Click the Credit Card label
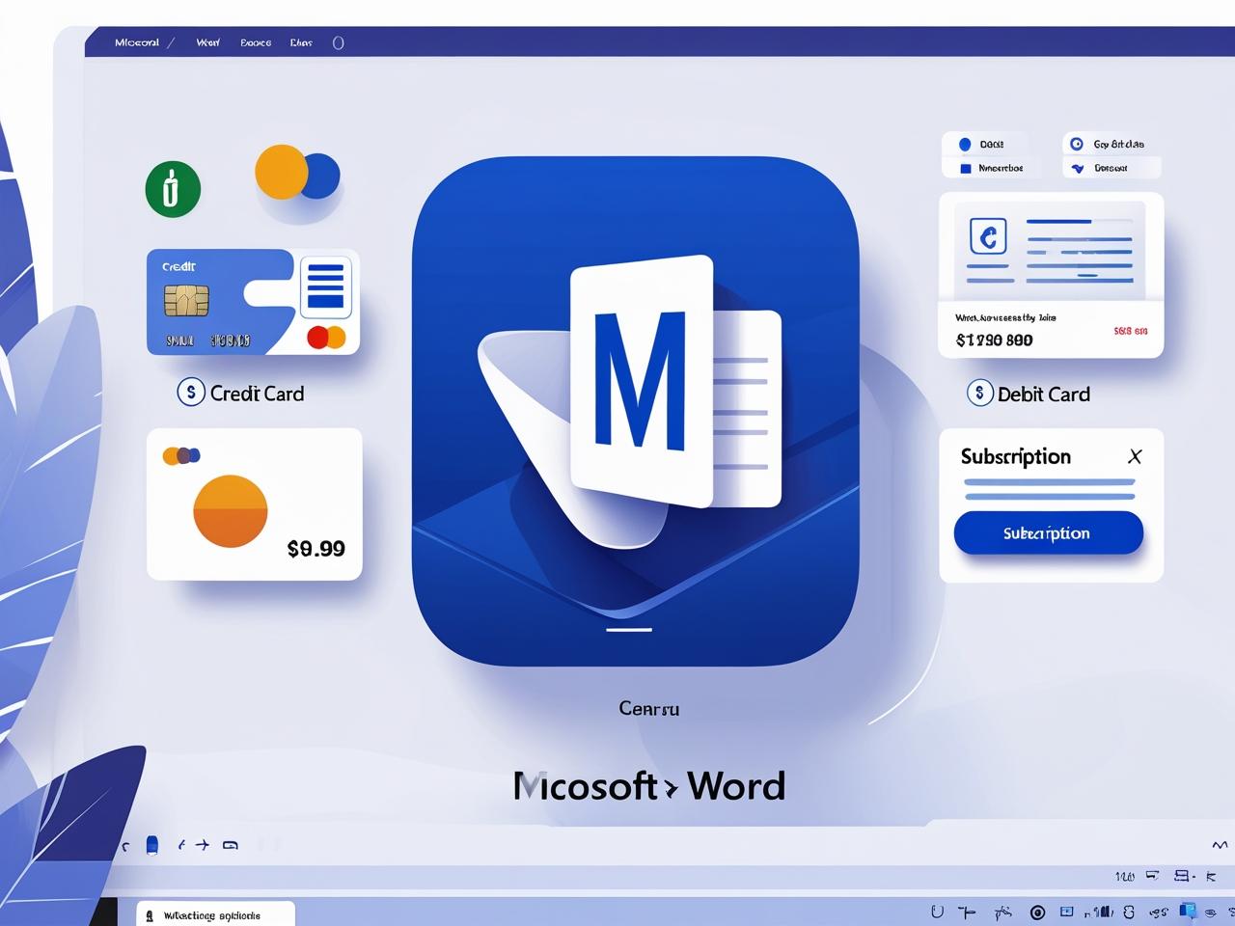The width and height of the screenshot is (1235, 926). click(x=257, y=394)
